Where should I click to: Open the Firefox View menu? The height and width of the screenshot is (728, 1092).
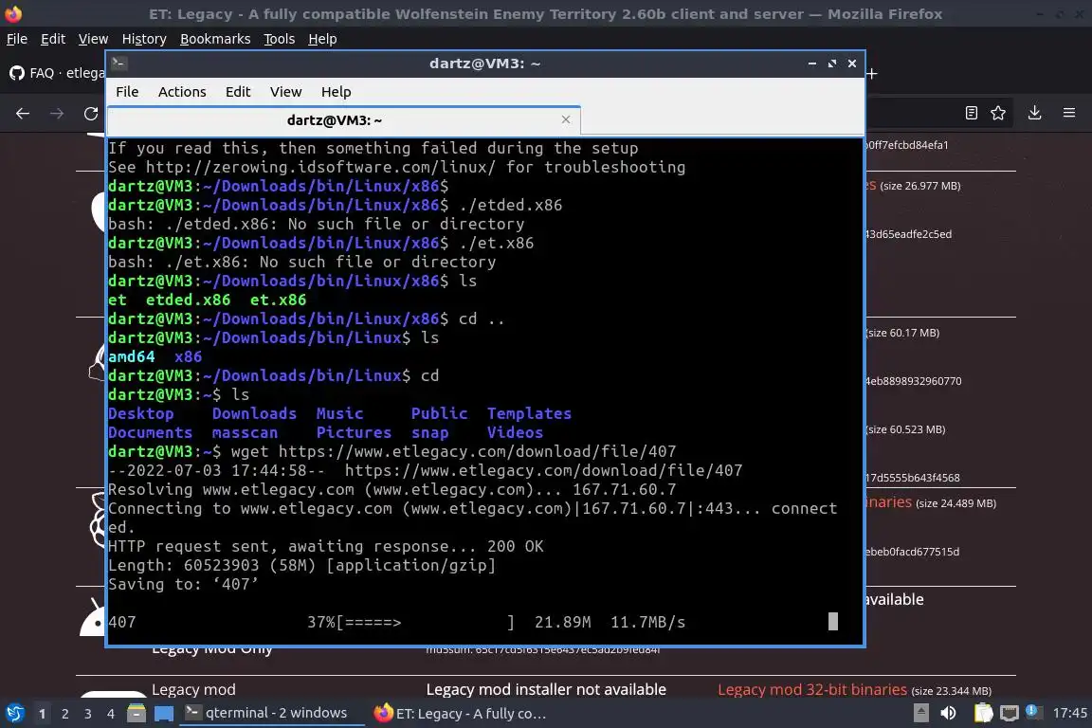(x=93, y=39)
